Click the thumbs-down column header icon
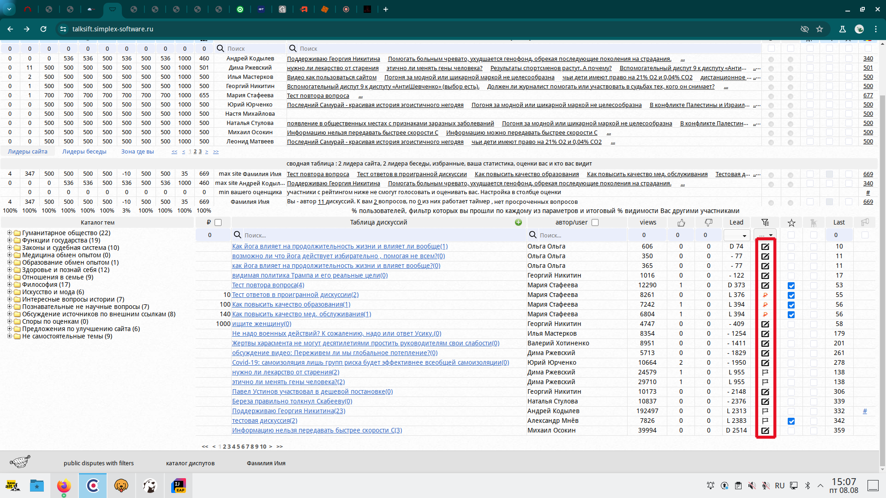The image size is (886, 498). click(708, 223)
